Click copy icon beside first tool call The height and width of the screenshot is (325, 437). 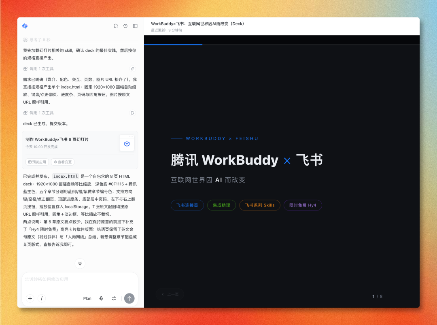pyautogui.click(x=133, y=68)
